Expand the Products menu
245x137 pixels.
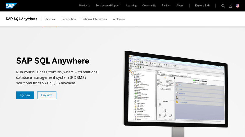(85, 6)
